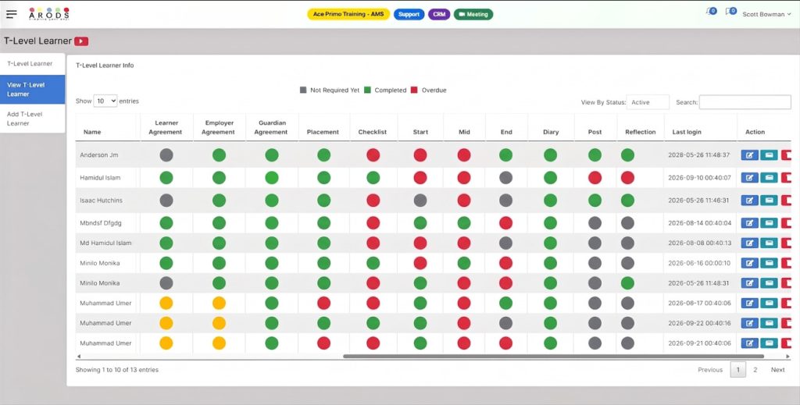800x405 pixels.
Task: Open teal card icon for login 2026-09-21 00:40:06
Action: click(x=769, y=343)
